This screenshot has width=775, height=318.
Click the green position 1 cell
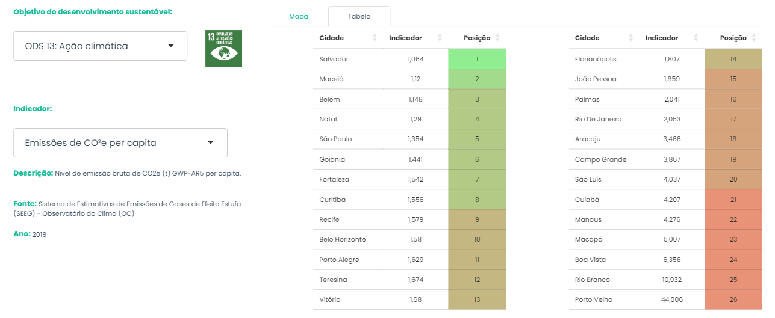coord(477,59)
